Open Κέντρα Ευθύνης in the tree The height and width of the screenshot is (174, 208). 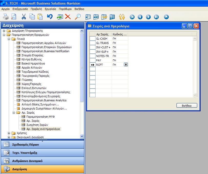coord(32,59)
